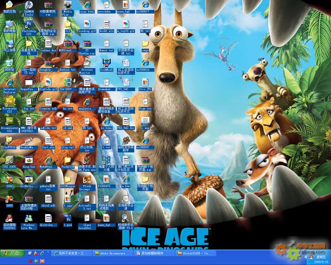Select the loading.gif file
Viewport: 331px width, 265px height.
[87, 26]
